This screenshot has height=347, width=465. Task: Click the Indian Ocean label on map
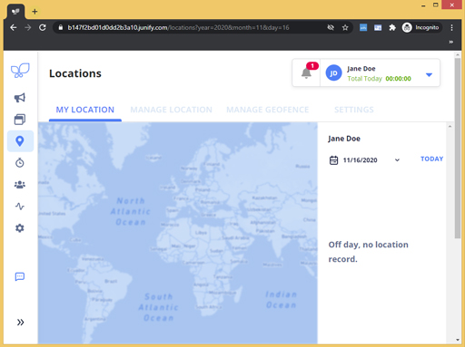click(x=281, y=300)
